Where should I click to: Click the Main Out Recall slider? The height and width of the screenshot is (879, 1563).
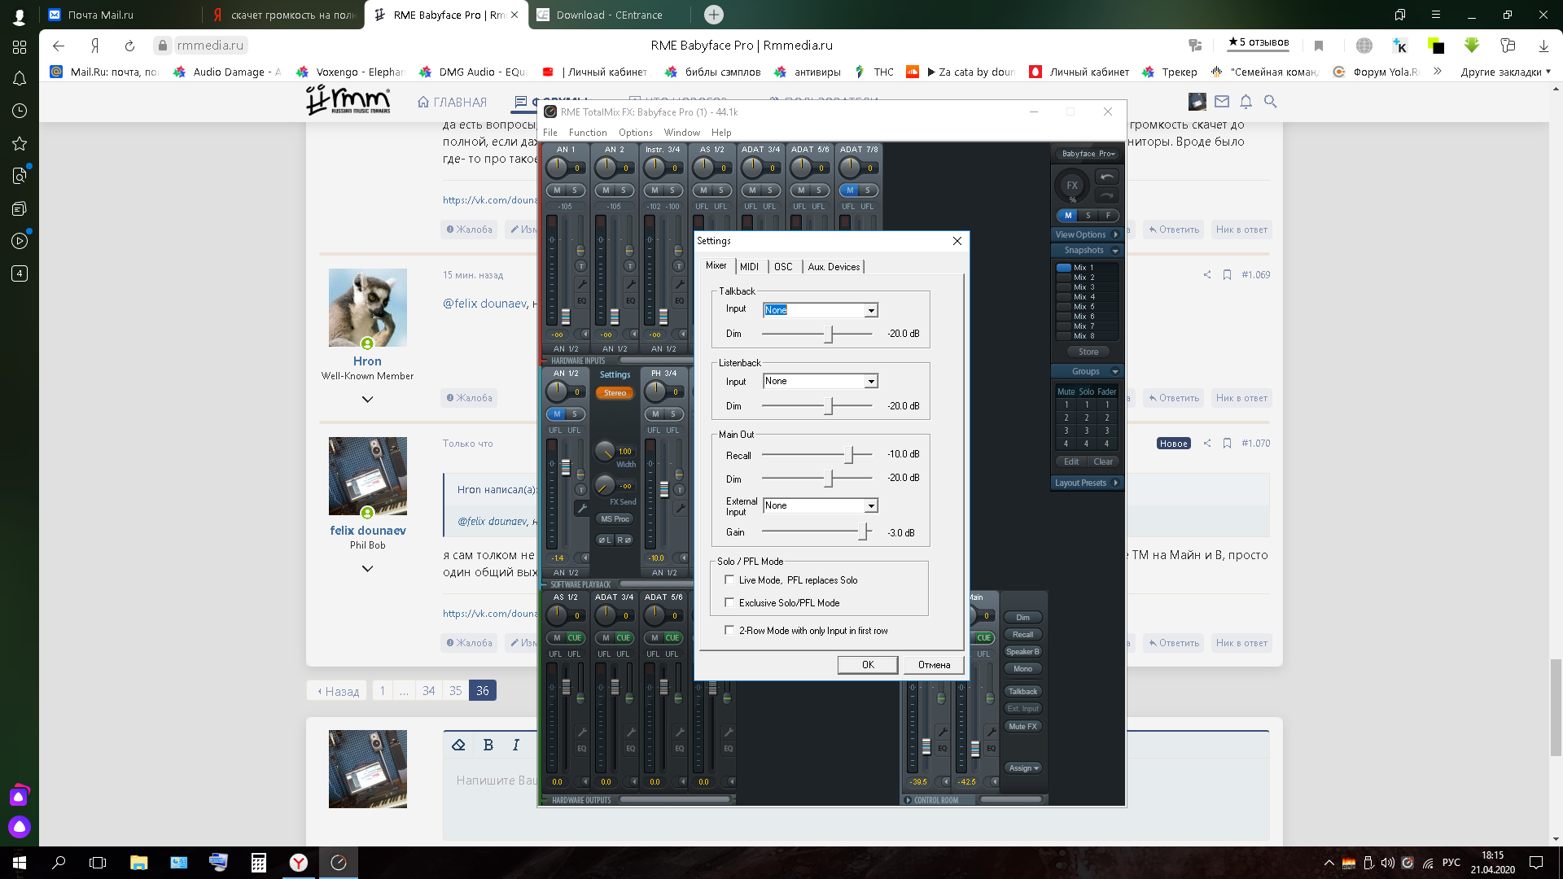click(849, 455)
